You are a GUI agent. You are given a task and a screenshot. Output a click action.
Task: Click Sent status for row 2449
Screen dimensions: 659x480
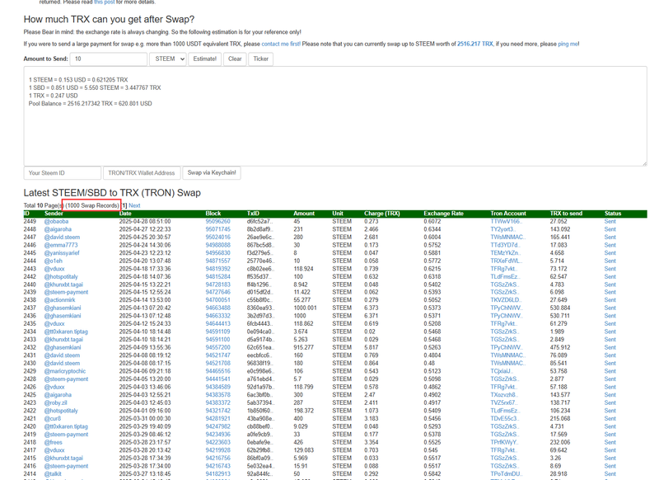coord(610,221)
